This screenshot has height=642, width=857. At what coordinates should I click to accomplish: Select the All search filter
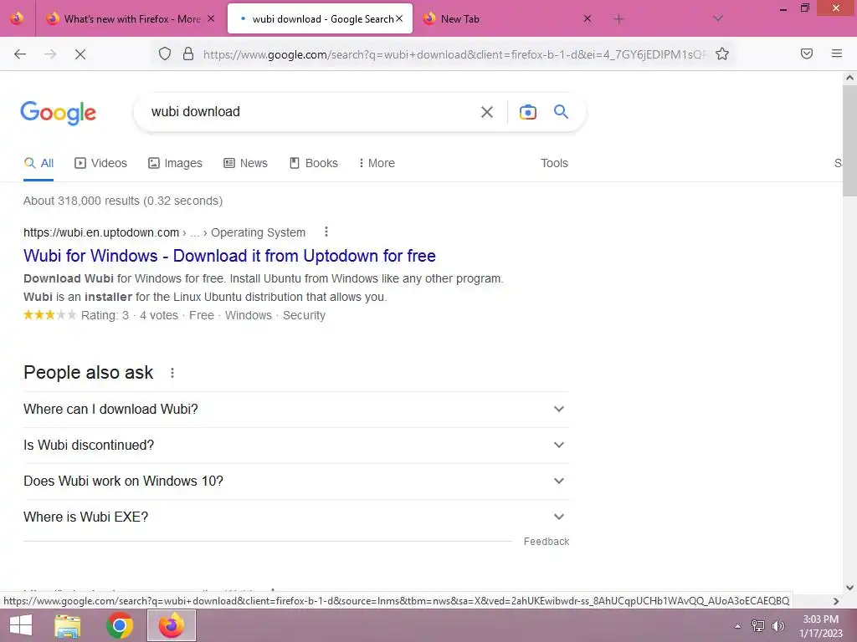click(38, 163)
